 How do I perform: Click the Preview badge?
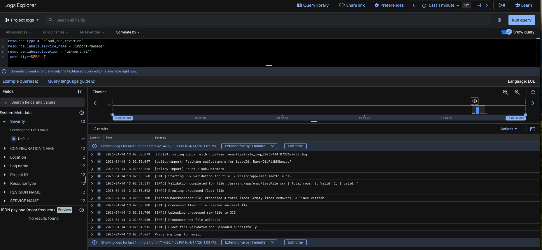pos(65,210)
